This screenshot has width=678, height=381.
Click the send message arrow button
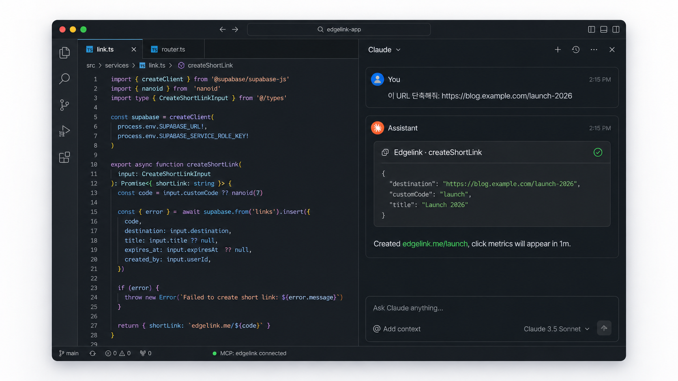[604, 328]
